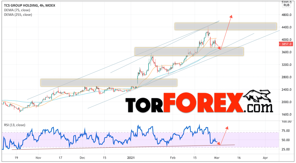Viewport: 296px width, 163px height.
Task: Click the RSI 50.00 level label
Action: point(285,140)
